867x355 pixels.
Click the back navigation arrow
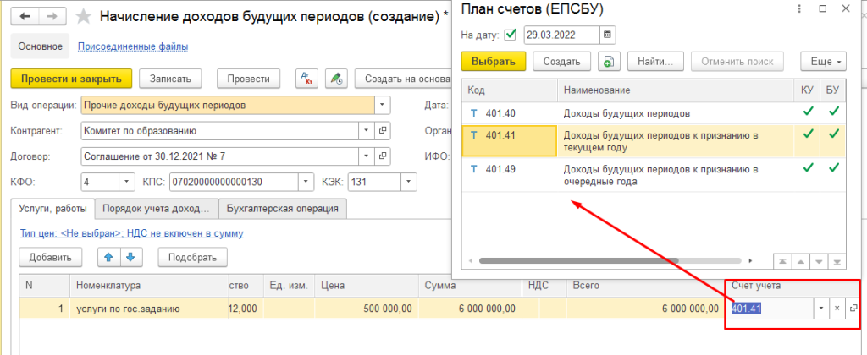point(25,16)
